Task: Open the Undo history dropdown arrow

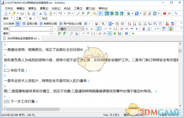Action: tap(64, 13)
